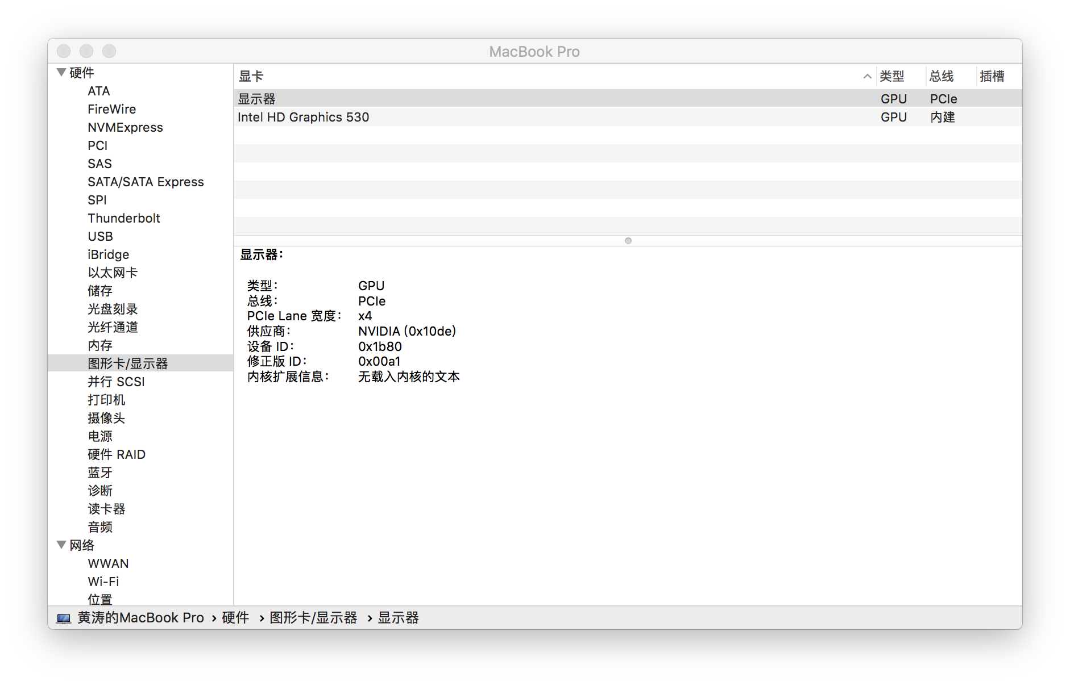
Task: Select 打印机 in the sidebar
Action: click(106, 400)
